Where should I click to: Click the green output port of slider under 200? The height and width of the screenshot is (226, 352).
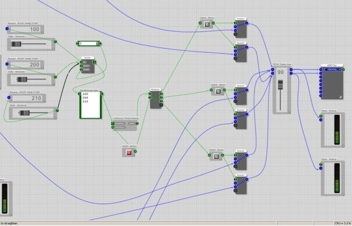pyautogui.click(x=55, y=77)
